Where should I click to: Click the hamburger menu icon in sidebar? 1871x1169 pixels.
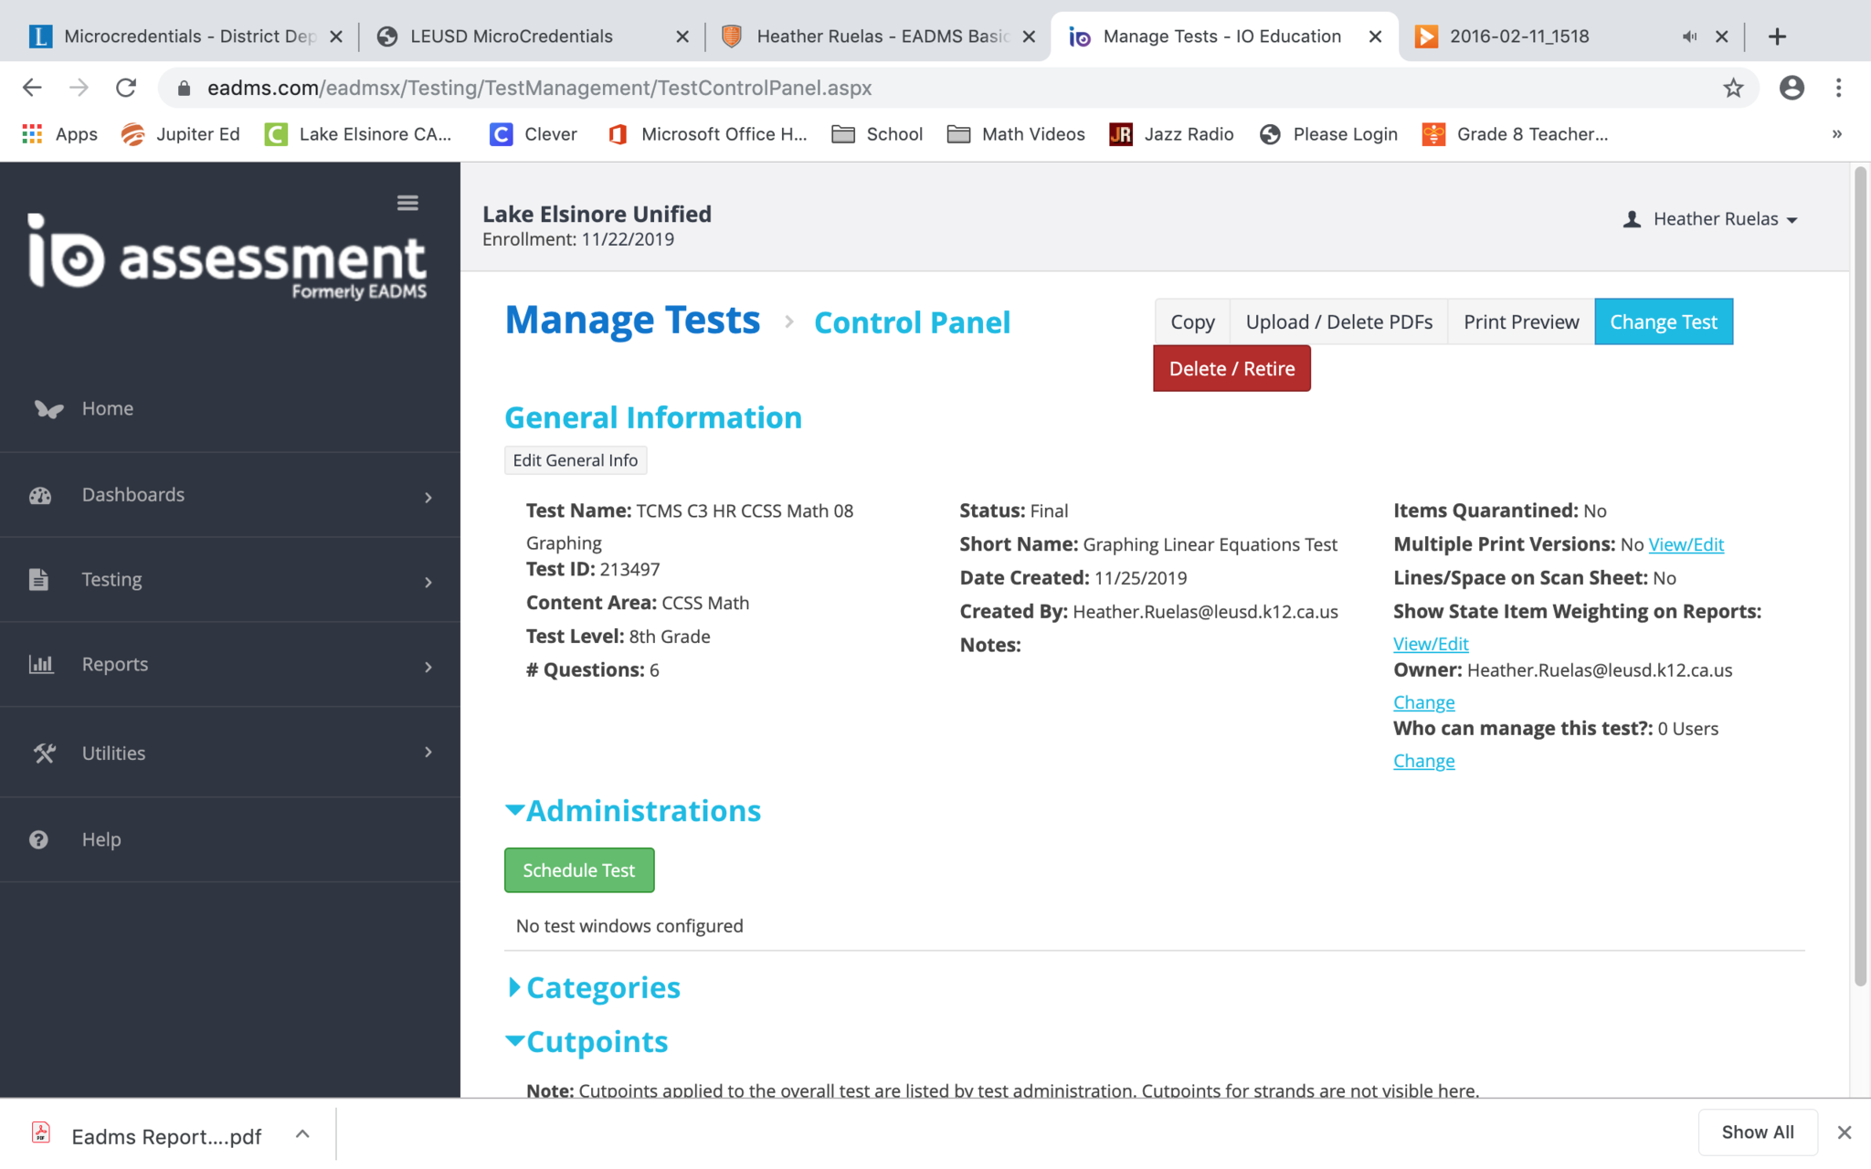(x=407, y=203)
